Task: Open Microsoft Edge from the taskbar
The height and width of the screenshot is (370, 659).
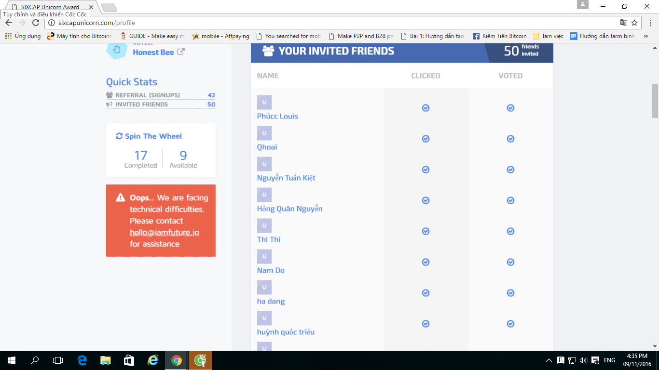Action: [82, 360]
